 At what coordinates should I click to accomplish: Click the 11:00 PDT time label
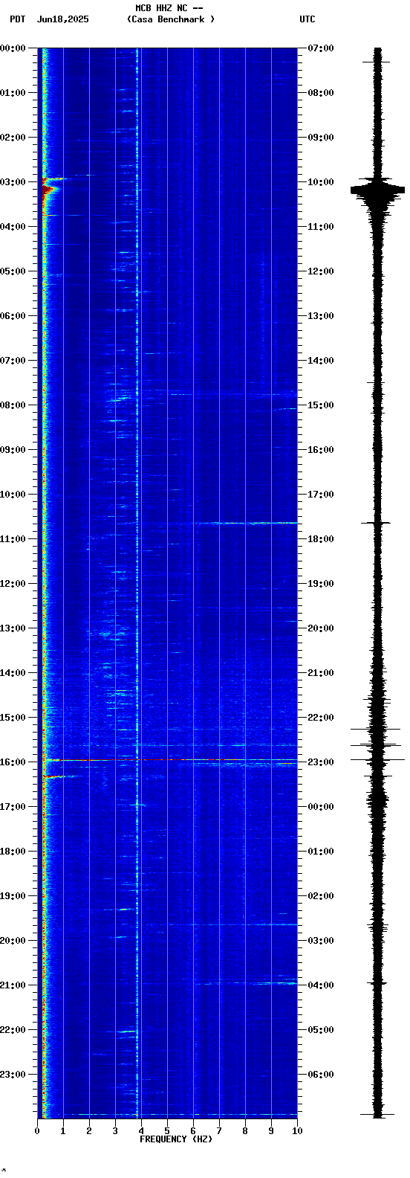coord(13,539)
